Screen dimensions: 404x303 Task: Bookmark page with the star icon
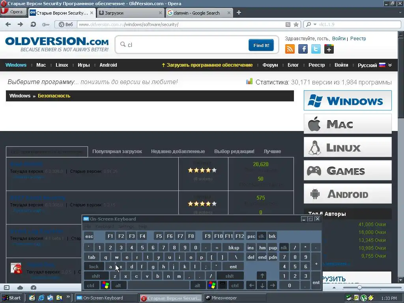pyautogui.click(x=296, y=24)
